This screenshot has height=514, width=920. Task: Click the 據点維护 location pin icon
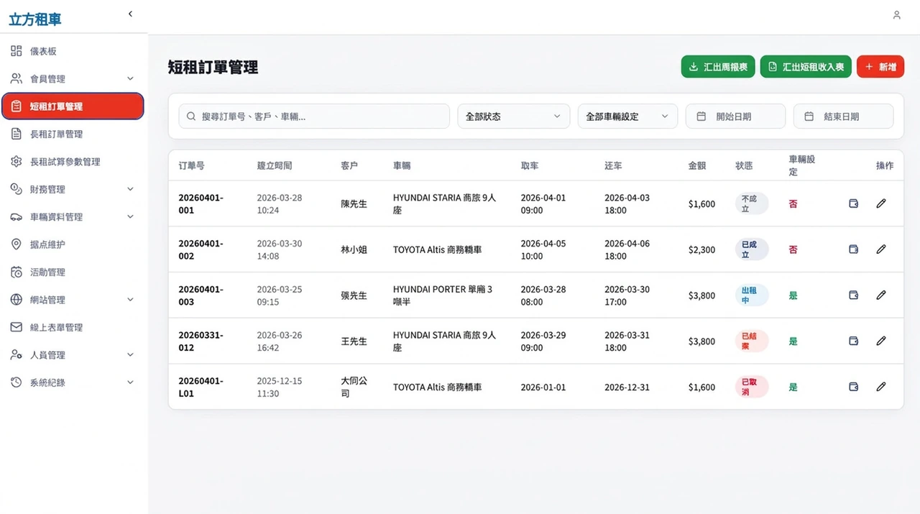[16, 244]
